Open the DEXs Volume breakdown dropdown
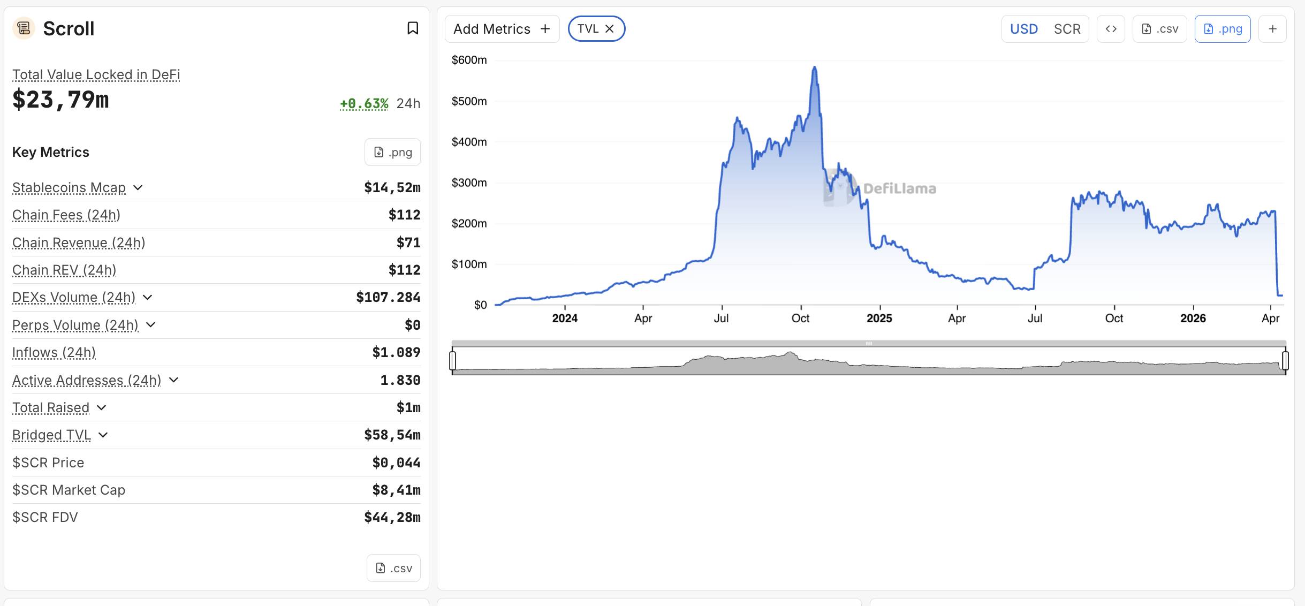1305x606 pixels. point(148,298)
